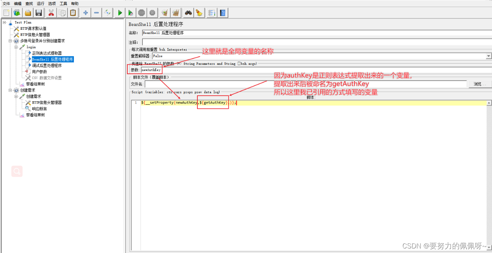Image resolution: width=492 pixels, height=253 pixels.
Task: Click the Copy toolbar icon
Action: (x=62, y=13)
